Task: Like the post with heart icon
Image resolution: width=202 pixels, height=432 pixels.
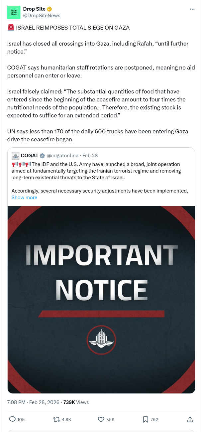Action: [x=101, y=419]
